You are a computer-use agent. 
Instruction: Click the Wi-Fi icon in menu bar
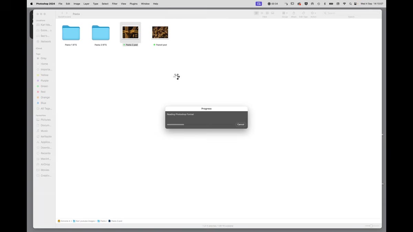(x=344, y=4)
